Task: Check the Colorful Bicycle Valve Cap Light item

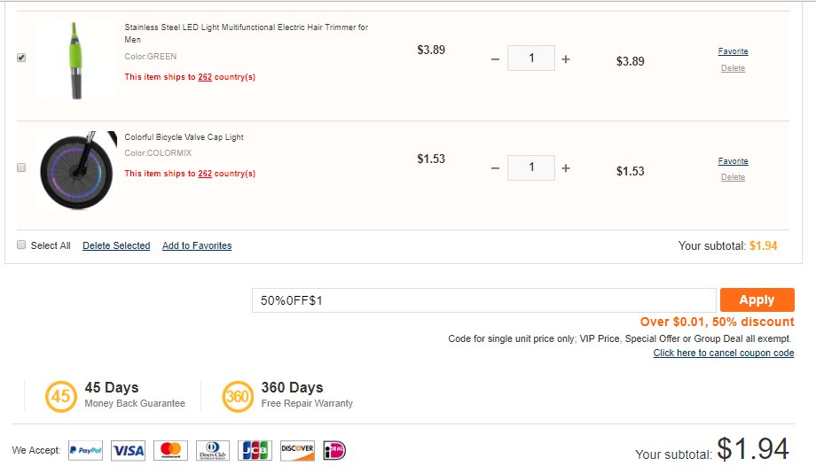Action: pos(21,167)
